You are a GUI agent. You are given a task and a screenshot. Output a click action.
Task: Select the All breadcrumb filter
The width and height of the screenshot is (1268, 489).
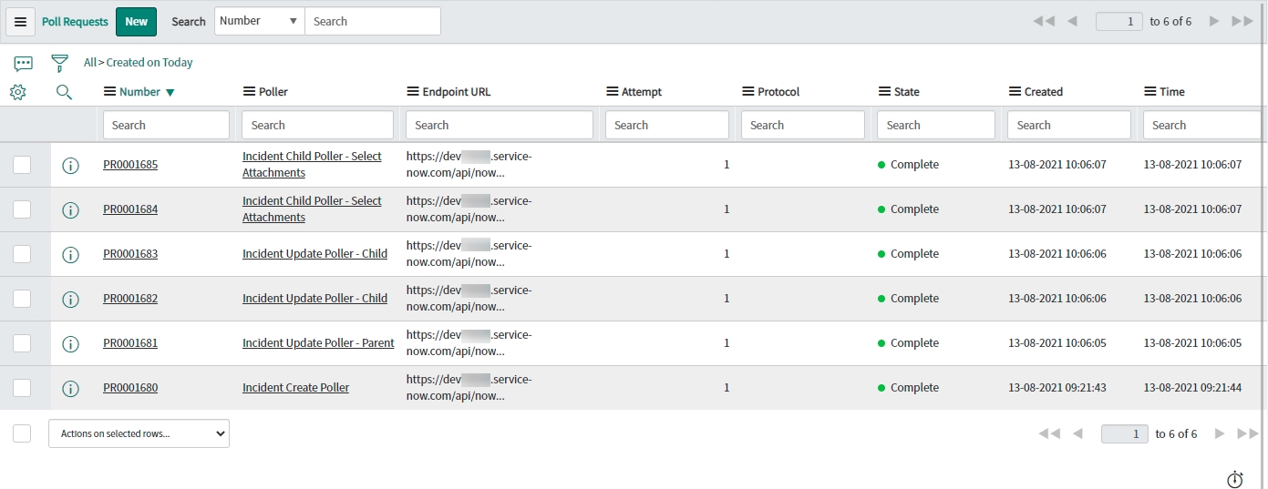pyautogui.click(x=89, y=63)
